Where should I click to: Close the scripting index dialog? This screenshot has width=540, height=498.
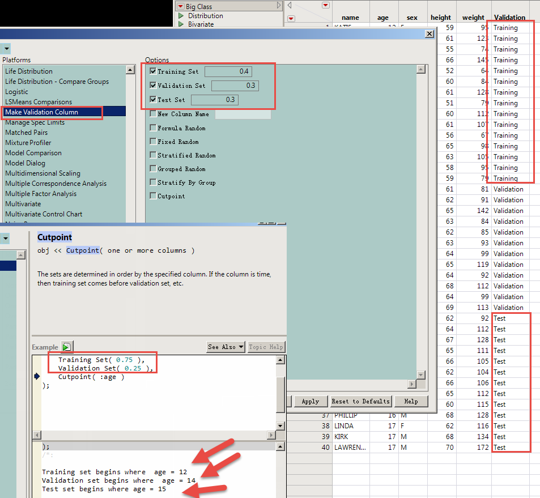click(x=429, y=34)
